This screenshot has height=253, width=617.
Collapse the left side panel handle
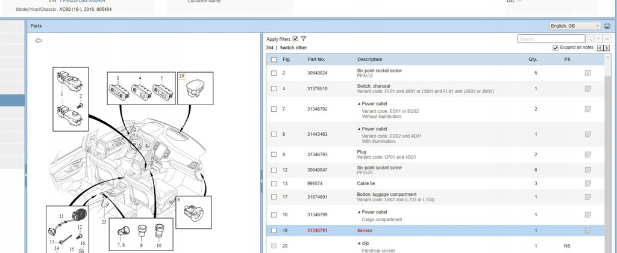click(25, 175)
